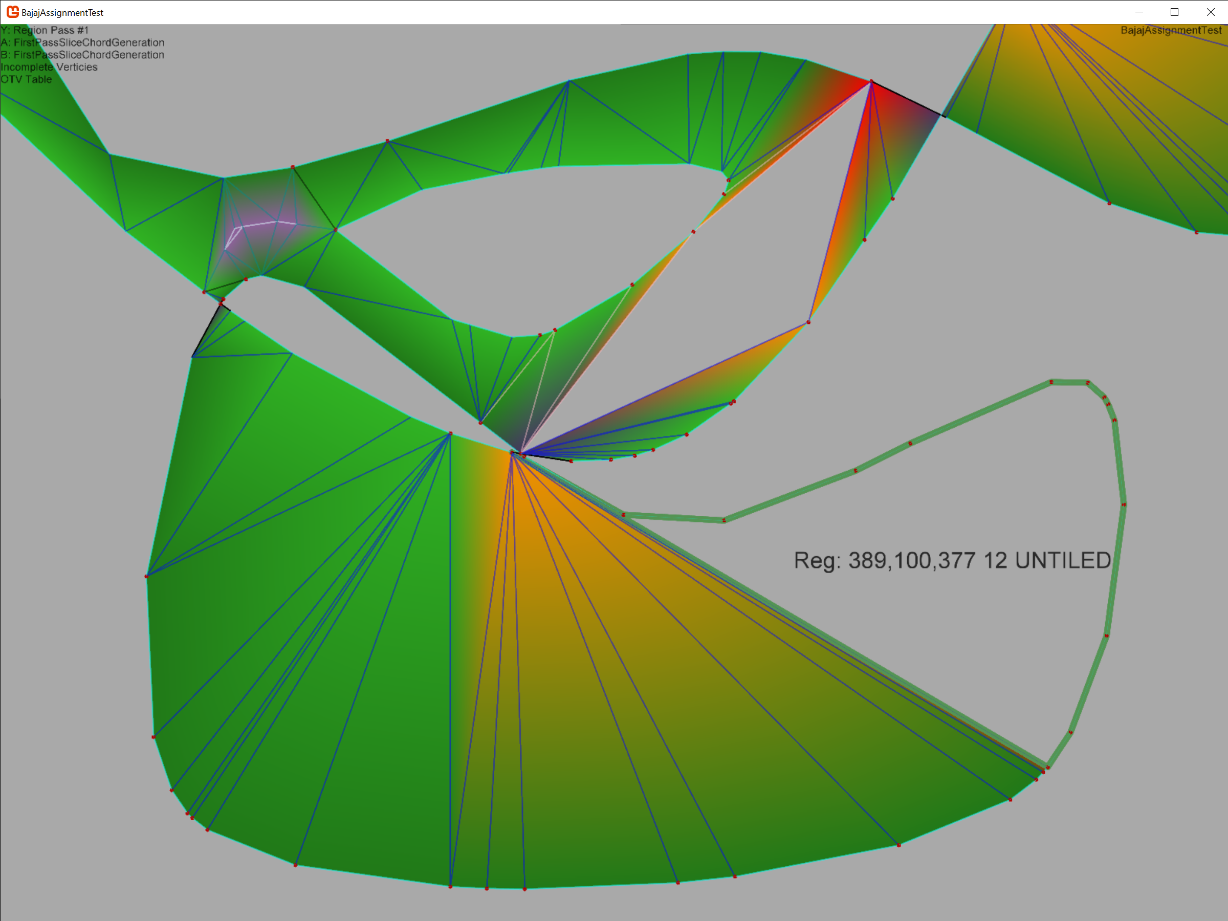Click the 'Incomplete Verticies' overlay text

49,67
